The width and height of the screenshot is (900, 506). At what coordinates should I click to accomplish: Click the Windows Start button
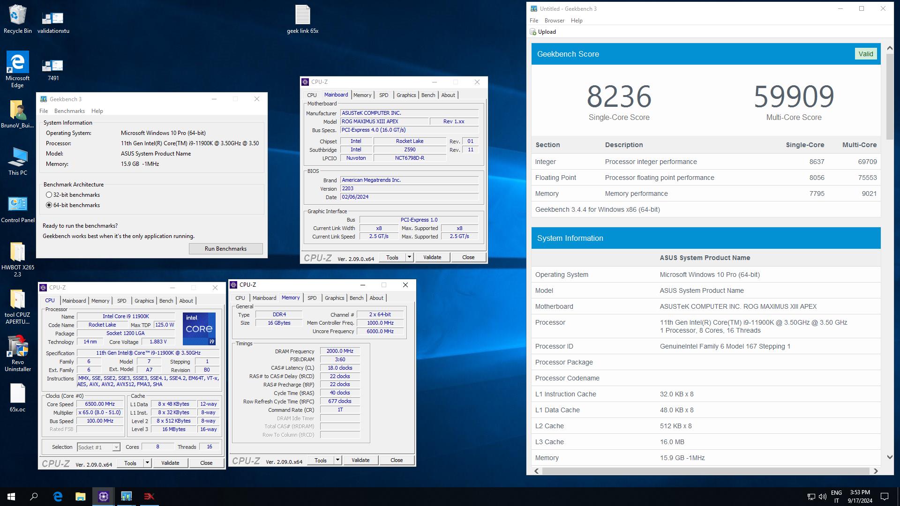[11, 497]
